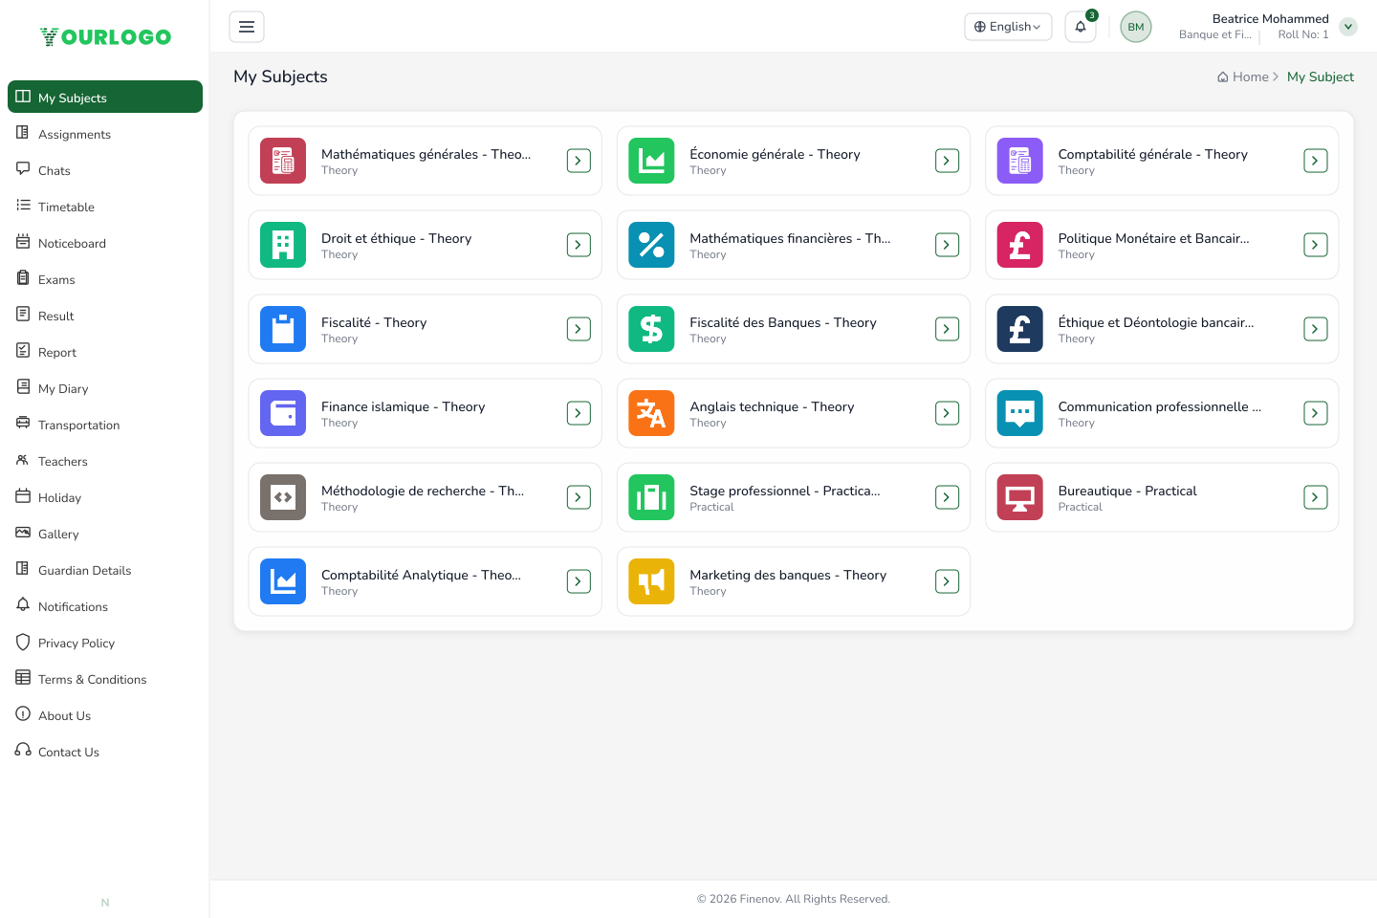1377x918 pixels.
Task: Open Teachers in the sidebar
Action: [x=105, y=461]
